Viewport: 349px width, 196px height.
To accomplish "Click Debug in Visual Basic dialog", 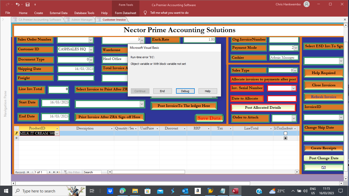I will tap(185, 91).
